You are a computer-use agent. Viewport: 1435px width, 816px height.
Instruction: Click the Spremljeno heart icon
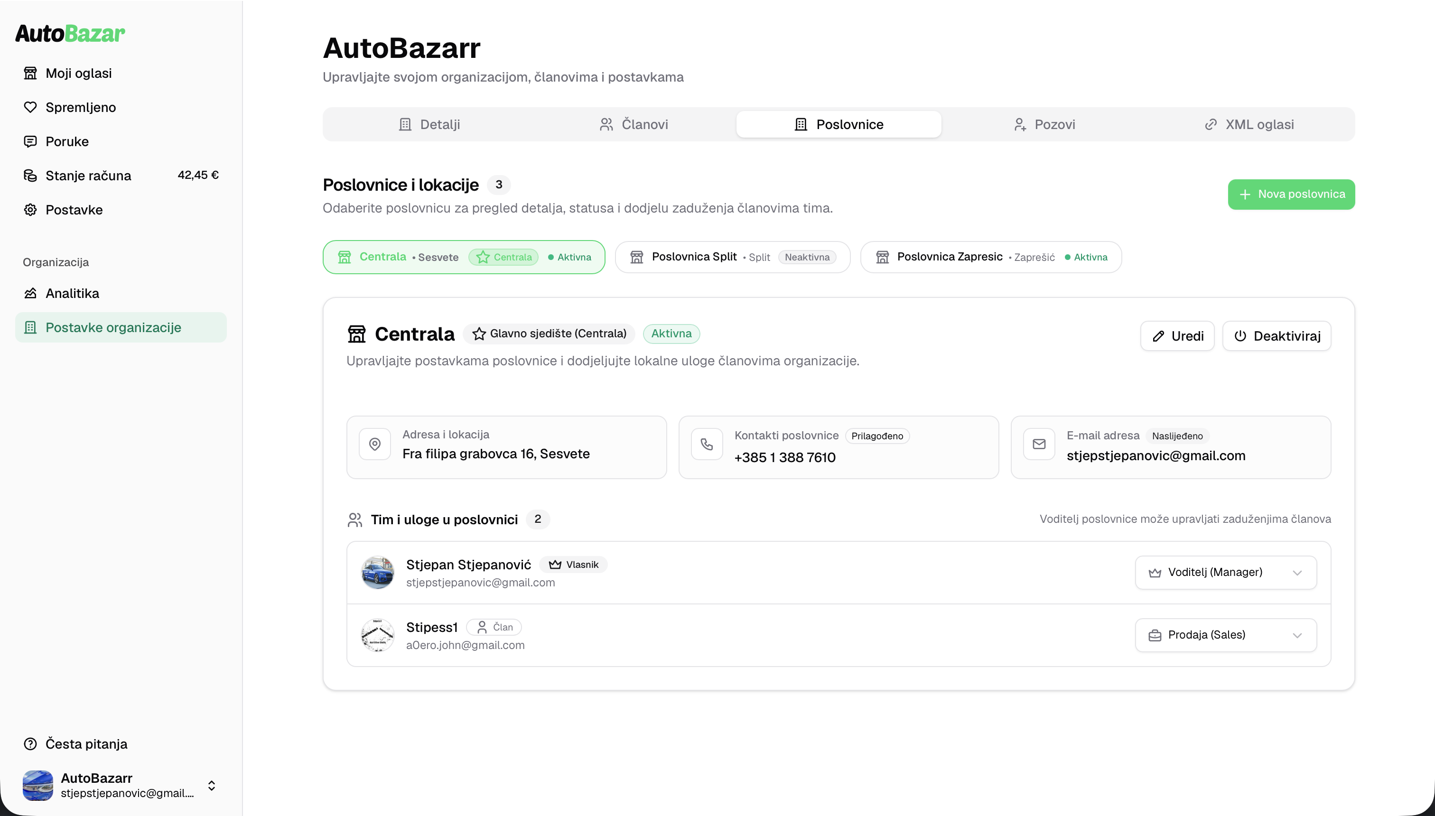pyautogui.click(x=30, y=108)
